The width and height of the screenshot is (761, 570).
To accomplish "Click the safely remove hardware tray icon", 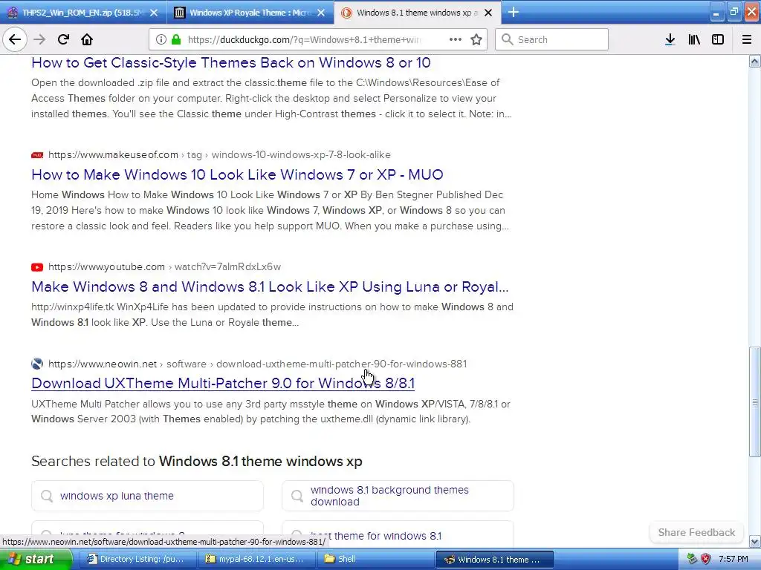I will tap(692, 559).
